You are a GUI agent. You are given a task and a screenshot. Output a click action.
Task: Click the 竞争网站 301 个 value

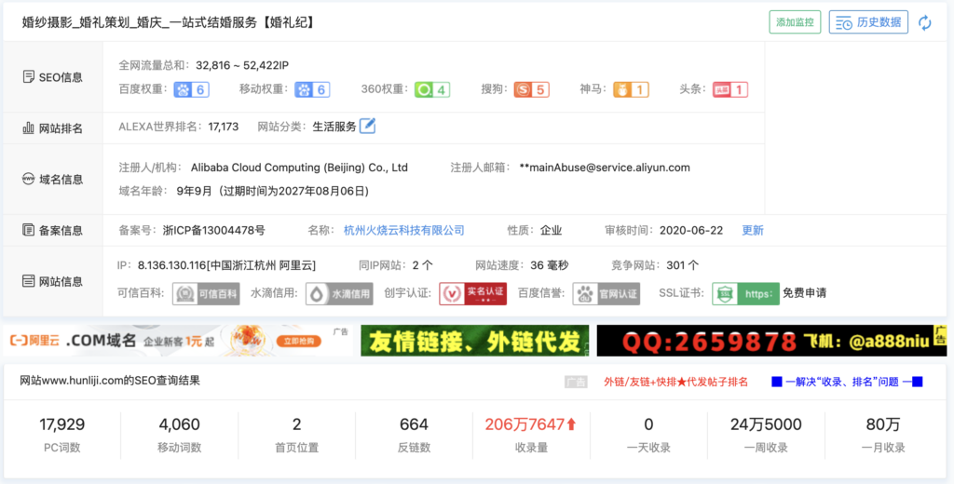click(x=683, y=265)
